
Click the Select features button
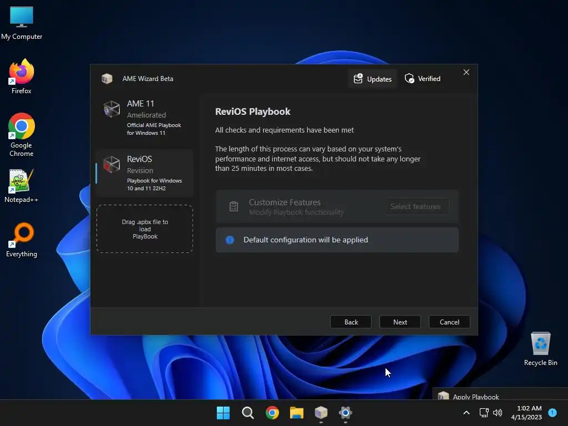pos(417,206)
